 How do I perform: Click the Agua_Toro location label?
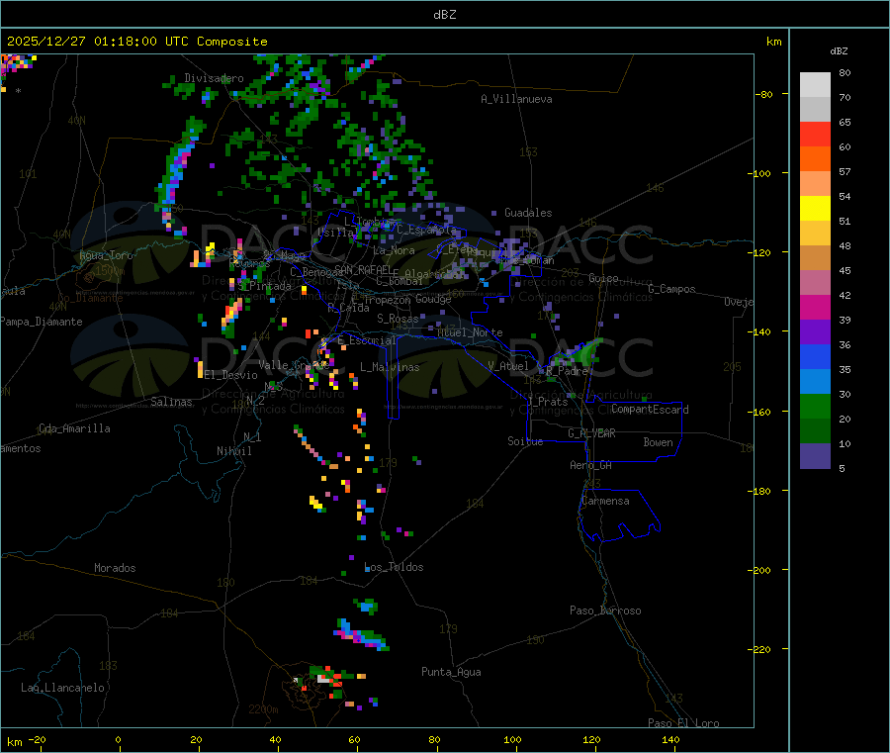(x=106, y=255)
